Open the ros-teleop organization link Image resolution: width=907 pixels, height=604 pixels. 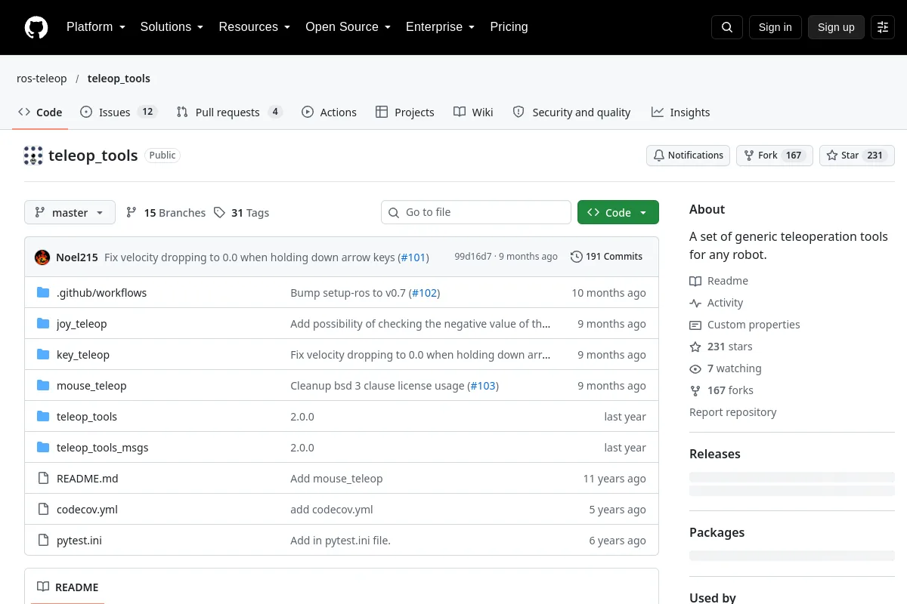(42, 79)
